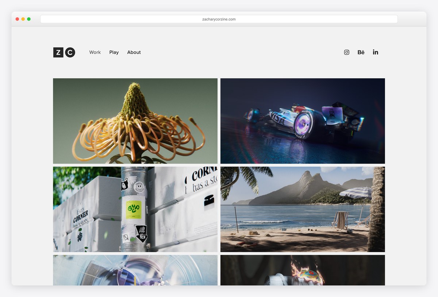Open the About navigation link
Screen dimensions: 438x297
coord(134,52)
